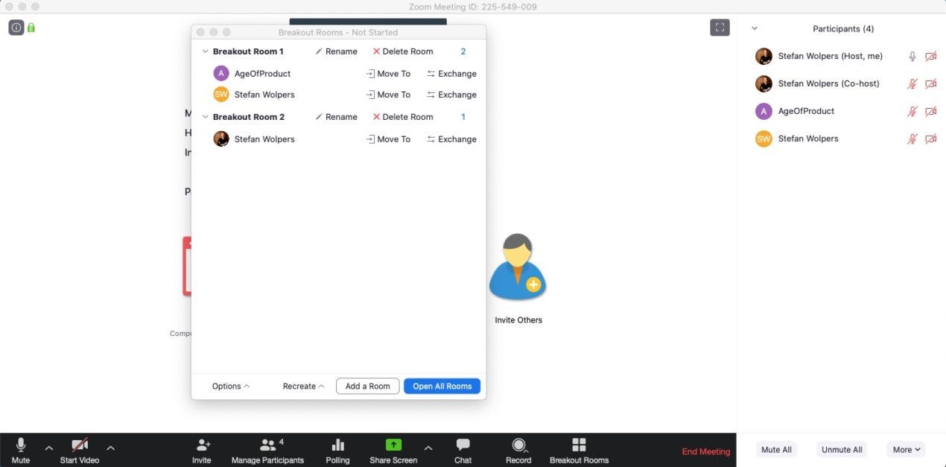This screenshot has height=467, width=946.
Task: Click the Start Video camera icon
Action: point(80,445)
